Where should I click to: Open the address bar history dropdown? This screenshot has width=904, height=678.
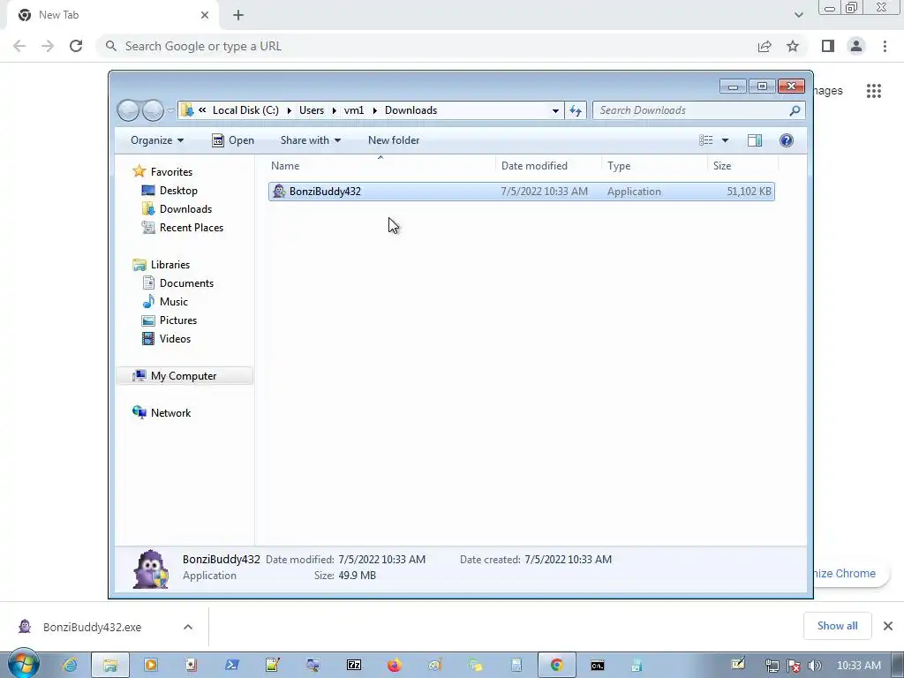[555, 110]
